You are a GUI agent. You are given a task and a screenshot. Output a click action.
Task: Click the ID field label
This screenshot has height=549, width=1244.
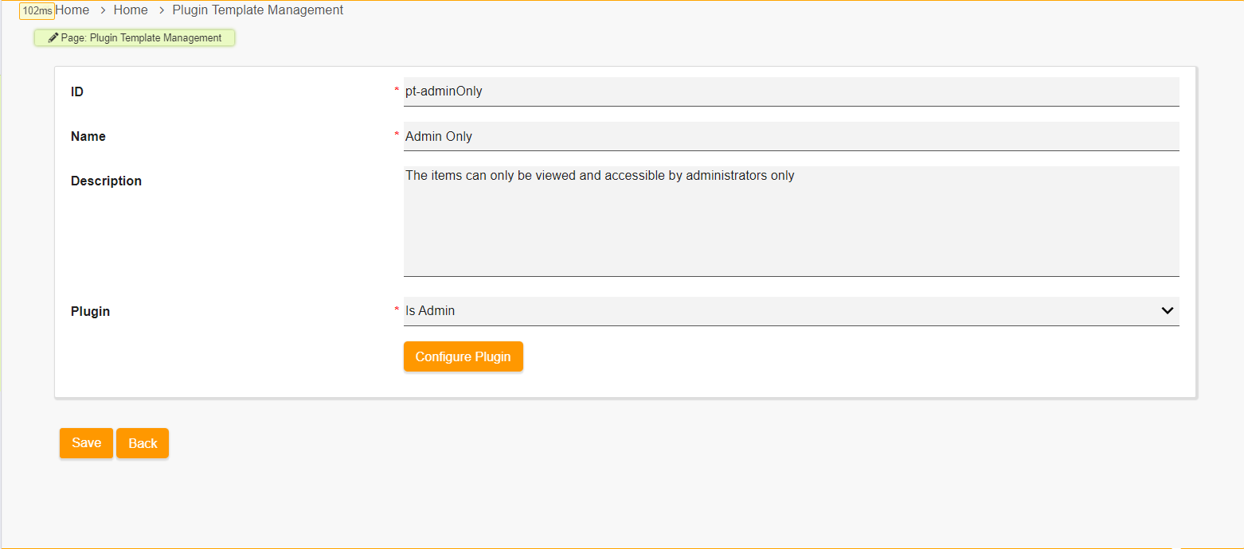[x=77, y=91]
